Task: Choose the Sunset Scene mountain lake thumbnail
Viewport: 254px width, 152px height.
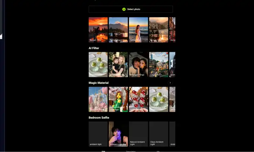Action: tap(118, 30)
